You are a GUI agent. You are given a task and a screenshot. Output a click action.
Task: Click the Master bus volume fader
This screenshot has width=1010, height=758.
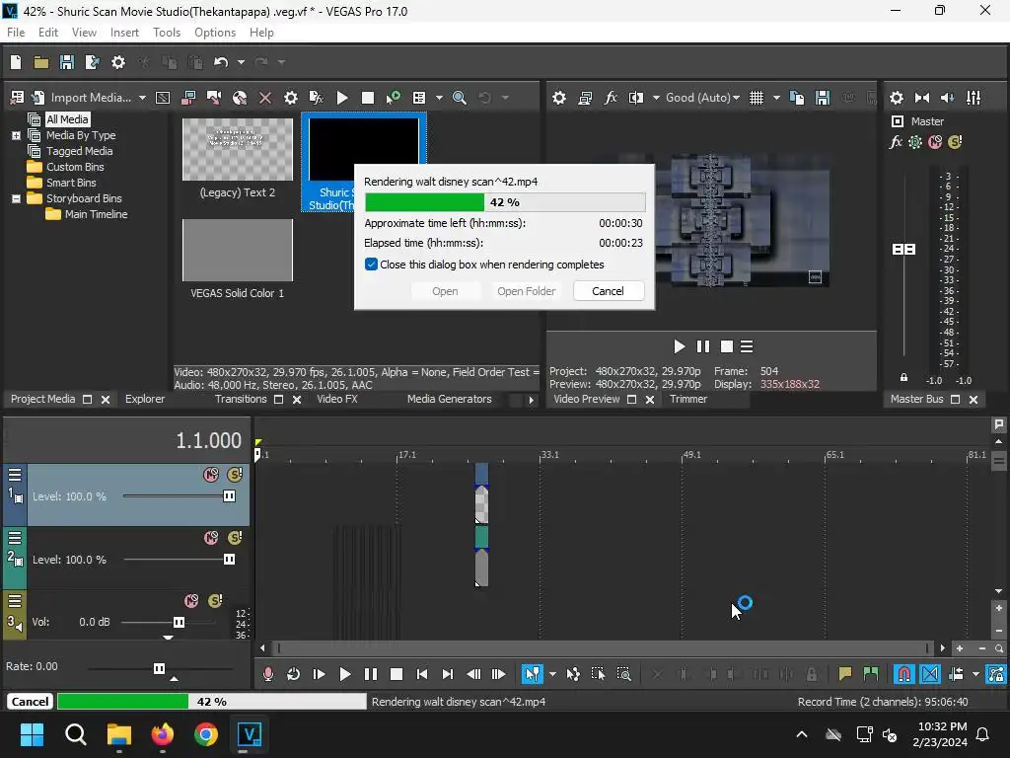903,249
